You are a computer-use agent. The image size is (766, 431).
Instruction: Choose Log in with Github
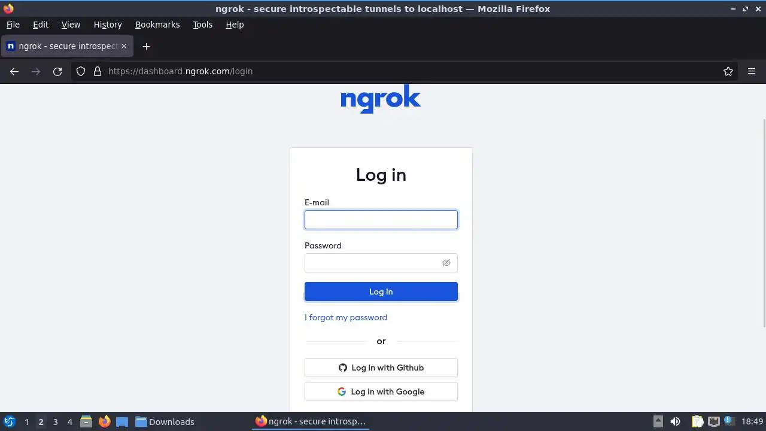click(x=381, y=368)
